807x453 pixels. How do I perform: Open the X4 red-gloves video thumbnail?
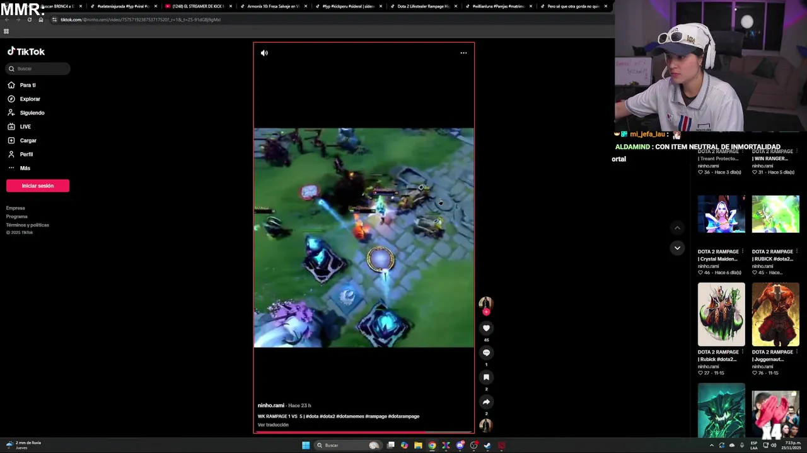tap(775, 413)
